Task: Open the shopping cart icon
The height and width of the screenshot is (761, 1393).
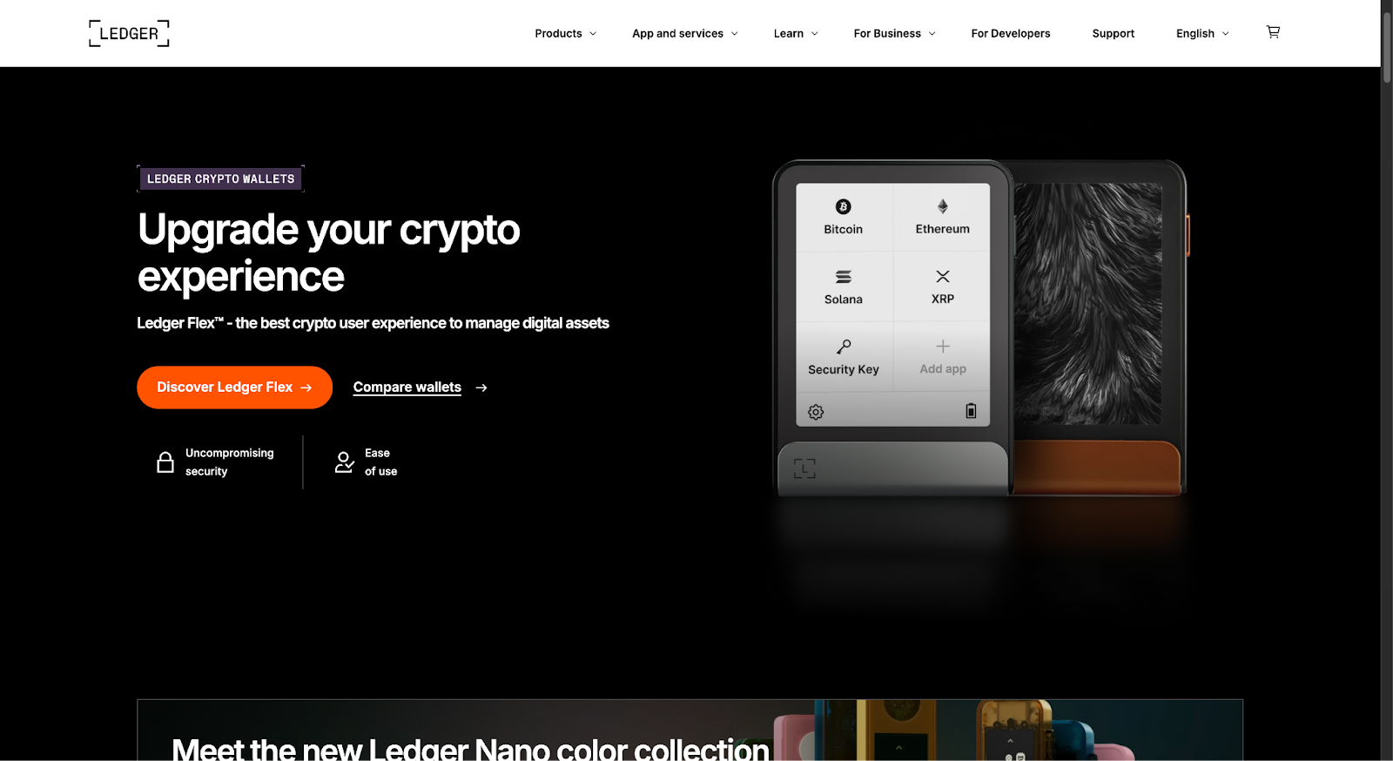Action: [x=1273, y=32]
